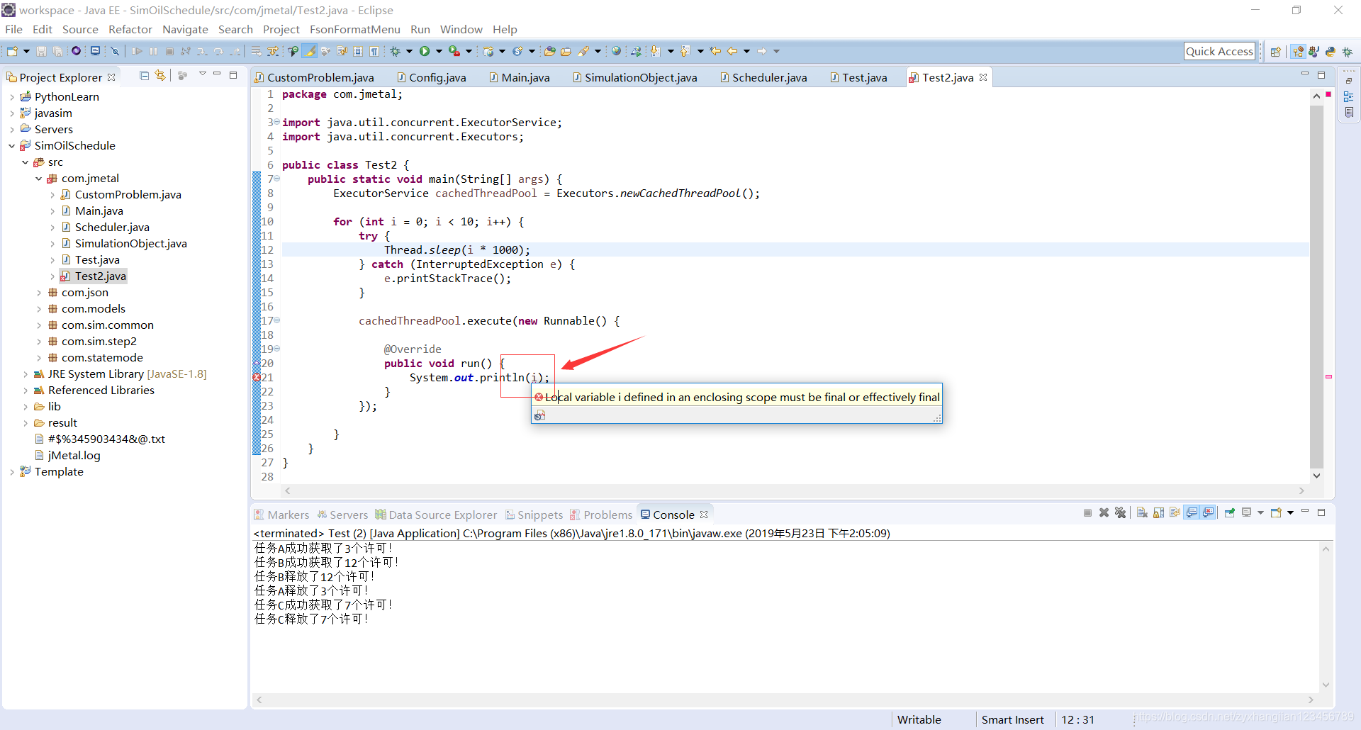Image resolution: width=1361 pixels, height=730 pixels.
Task: Disable Show Console When Standard Out Changes
Action: click(1192, 512)
